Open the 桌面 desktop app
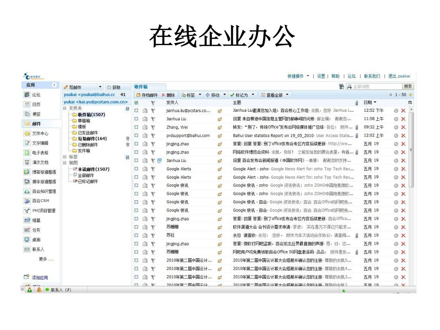 point(32,240)
